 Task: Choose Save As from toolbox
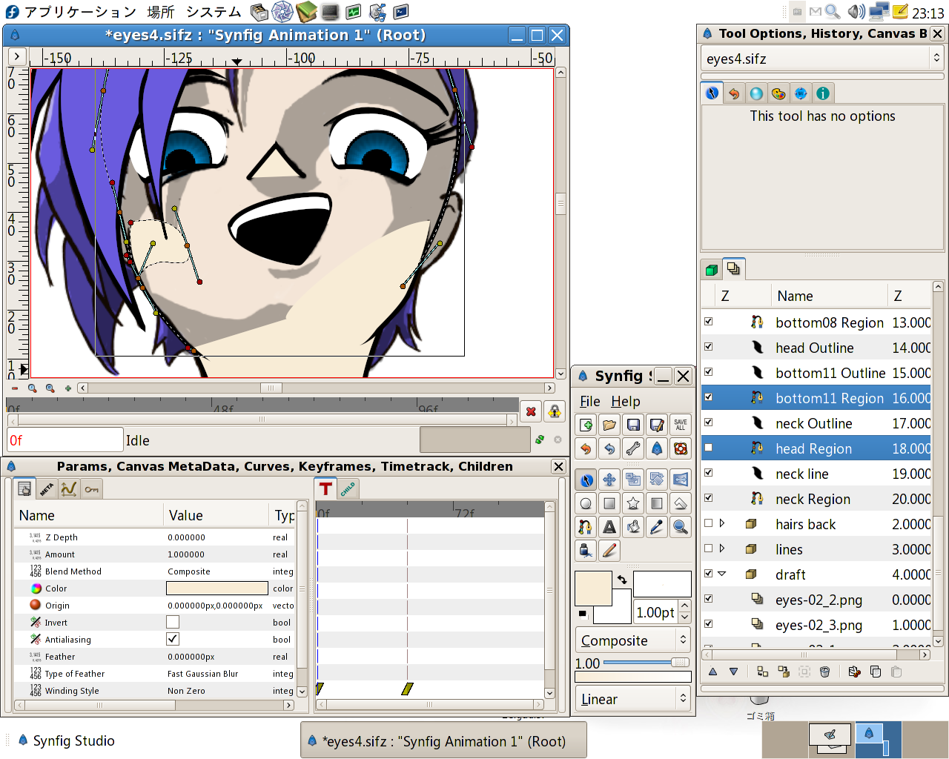coord(657,425)
